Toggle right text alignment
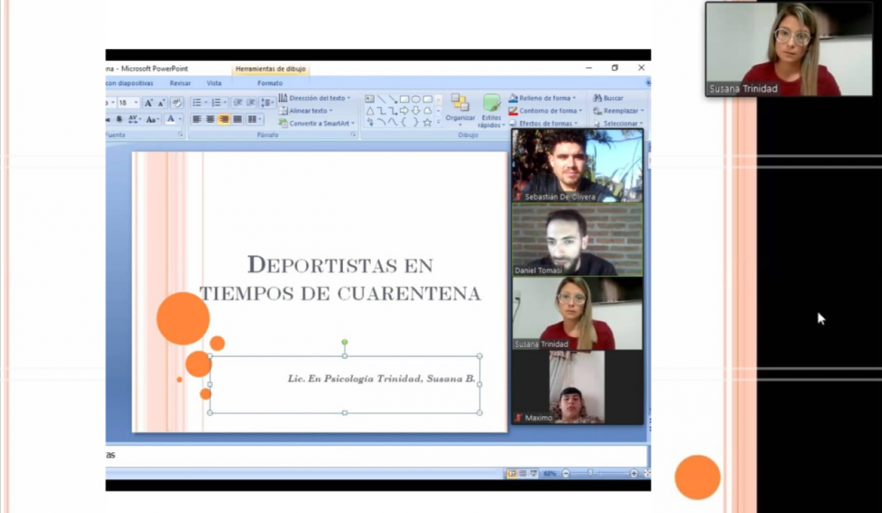 224,119
